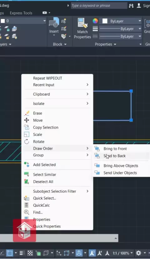
Task: Click the search binoculars icon
Action: [x=131, y=6]
